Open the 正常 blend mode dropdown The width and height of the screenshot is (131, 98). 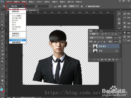(96, 38)
